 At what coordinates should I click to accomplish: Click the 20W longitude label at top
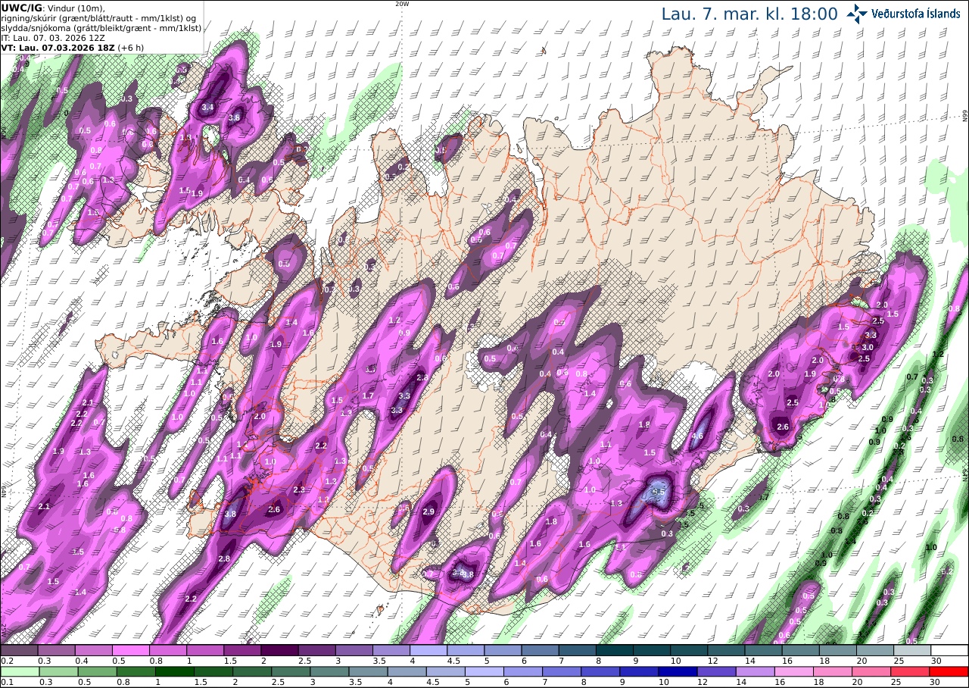point(402,3)
